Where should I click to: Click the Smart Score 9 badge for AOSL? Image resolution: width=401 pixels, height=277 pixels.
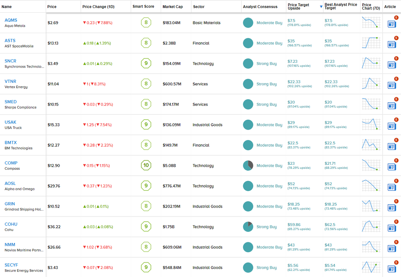(x=146, y=186)
